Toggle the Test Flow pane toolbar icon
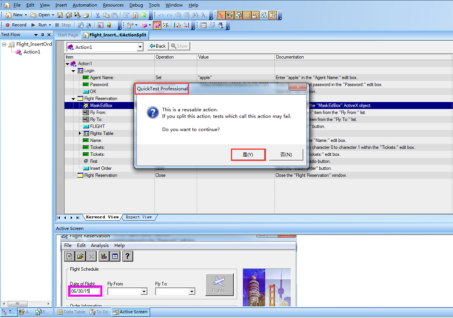 [221, 15]
